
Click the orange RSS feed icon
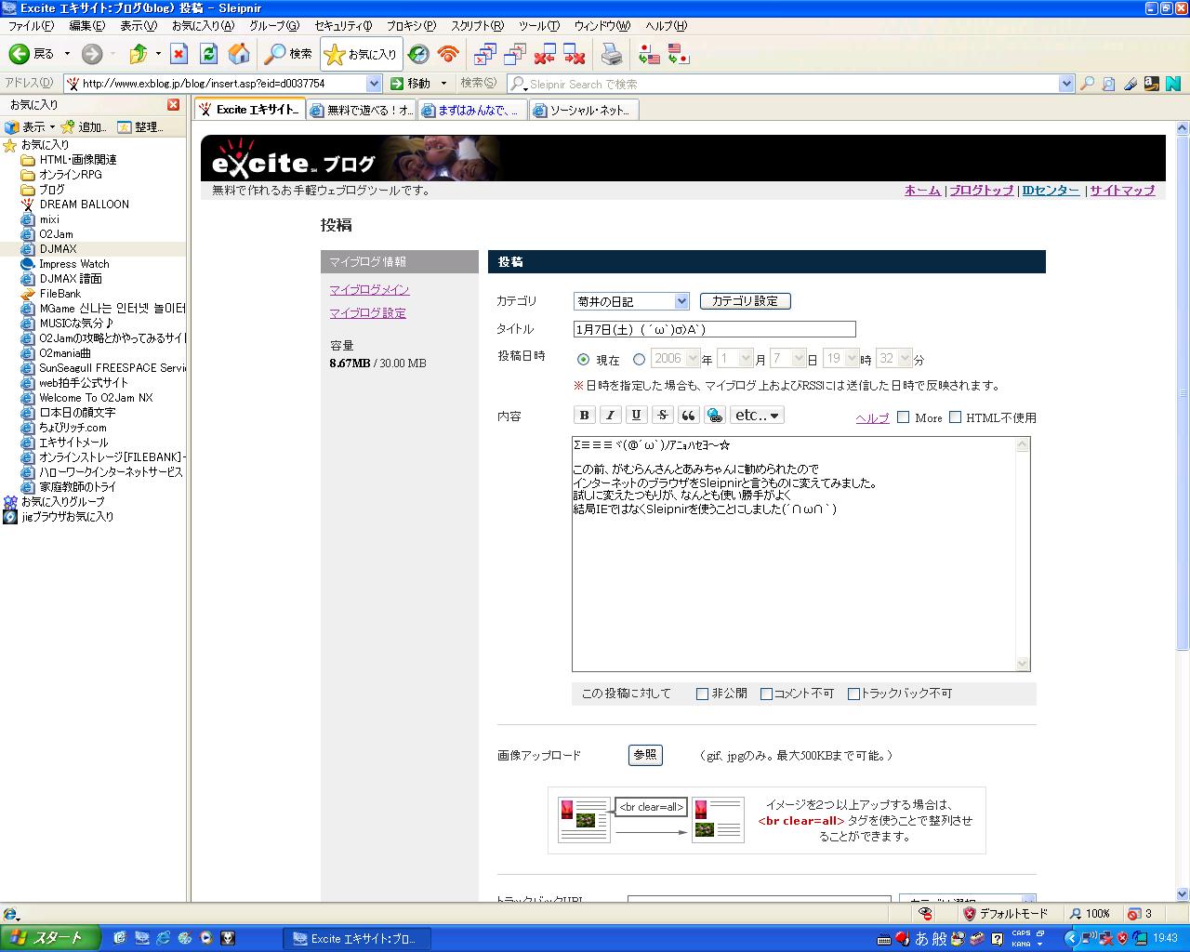[x=448, y=54]
